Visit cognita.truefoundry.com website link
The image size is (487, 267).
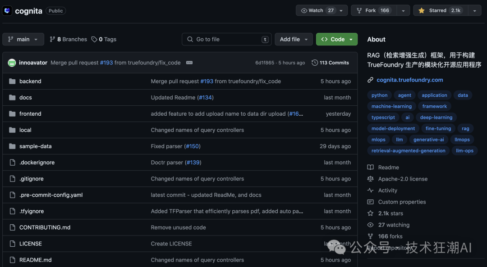[x=409, y=80]
